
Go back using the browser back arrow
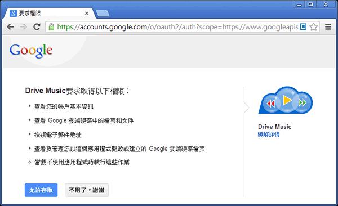tap(10, 27)
